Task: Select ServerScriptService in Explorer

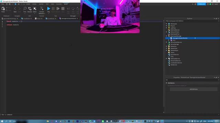Action: [x=176, y=42]
